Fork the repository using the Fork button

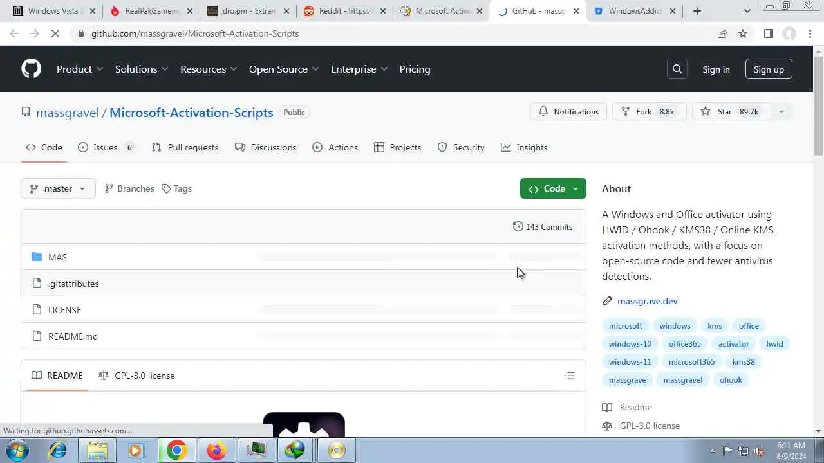click(x=650, y=111)
